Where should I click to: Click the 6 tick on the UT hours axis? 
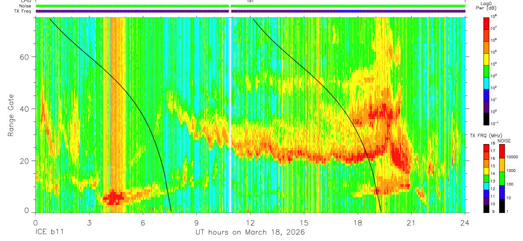(x=143, y=222)
